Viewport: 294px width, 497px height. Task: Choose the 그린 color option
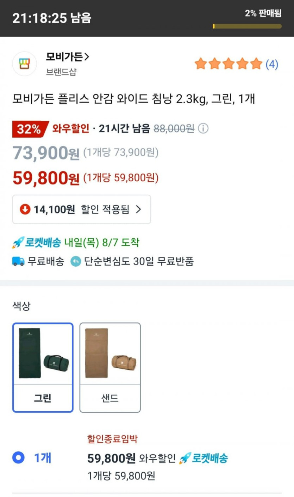43,398
